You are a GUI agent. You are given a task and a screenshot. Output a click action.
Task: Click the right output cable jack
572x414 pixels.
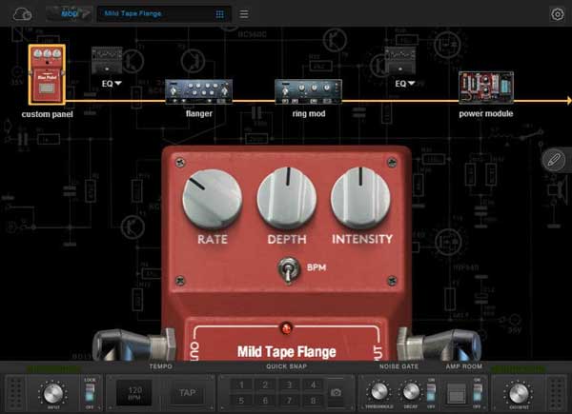coord(439,345)
